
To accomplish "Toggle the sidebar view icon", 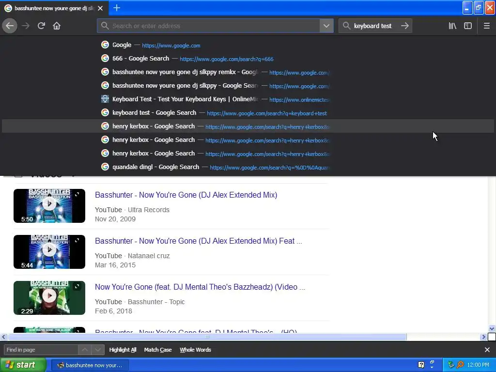I will pyautogui.click(x=468, y=26).
